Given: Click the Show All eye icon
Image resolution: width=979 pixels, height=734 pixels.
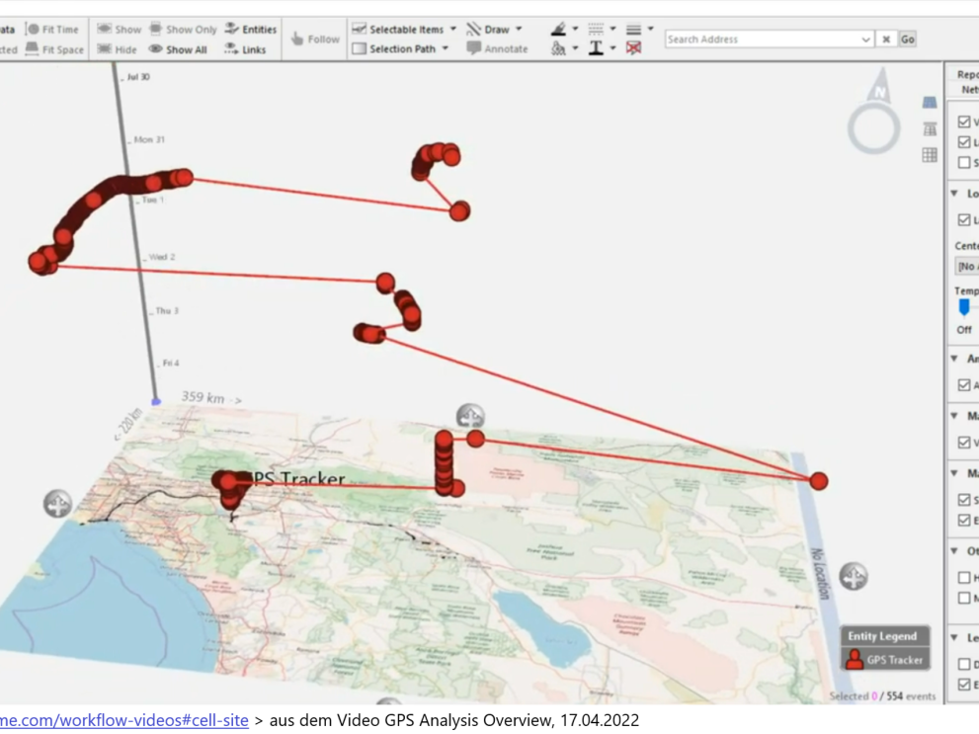Looking at the screenshot, I should tap(178, 49).
